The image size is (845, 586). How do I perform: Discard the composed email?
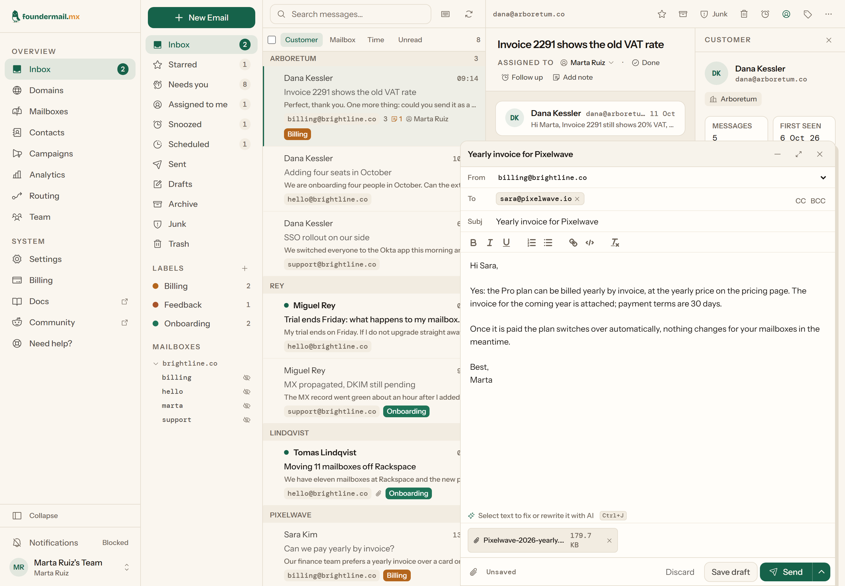(x=680, y=572)
